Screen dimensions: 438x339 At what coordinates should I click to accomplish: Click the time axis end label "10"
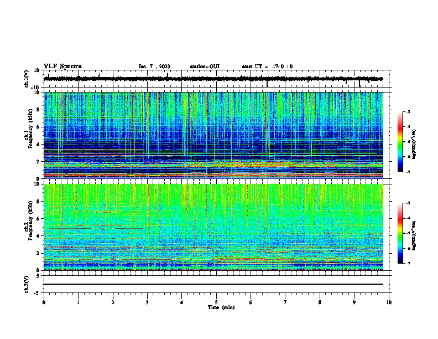point(389,302)
